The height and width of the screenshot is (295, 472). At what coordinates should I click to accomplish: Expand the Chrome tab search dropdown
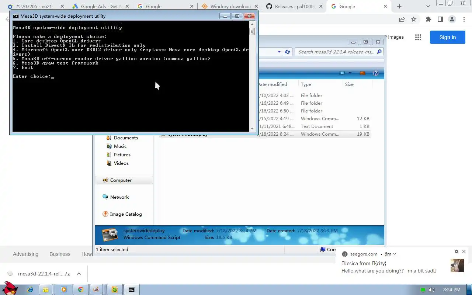[428, 6]
